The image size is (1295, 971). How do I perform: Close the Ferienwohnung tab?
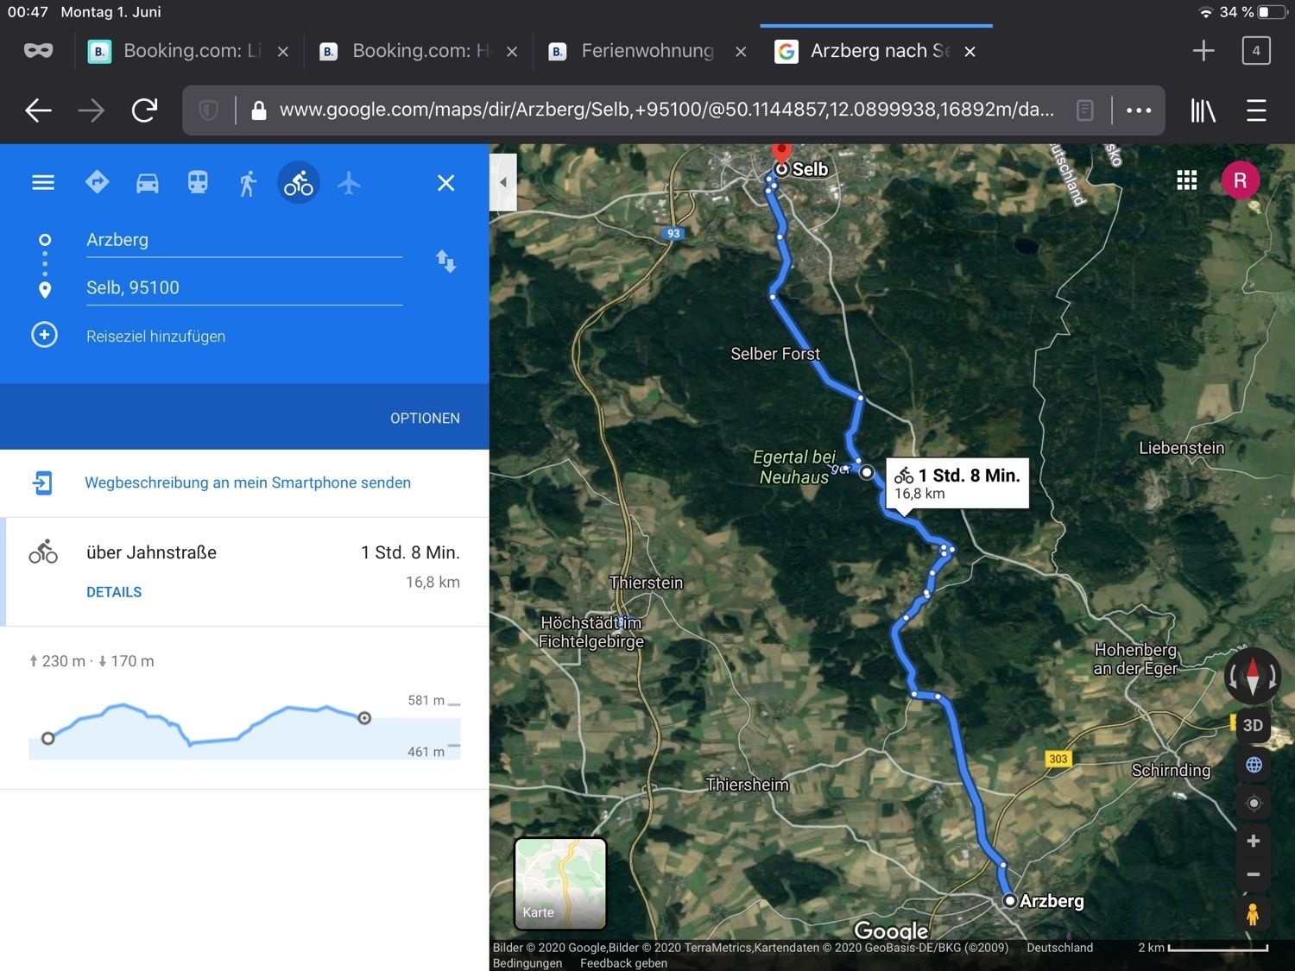741,52
